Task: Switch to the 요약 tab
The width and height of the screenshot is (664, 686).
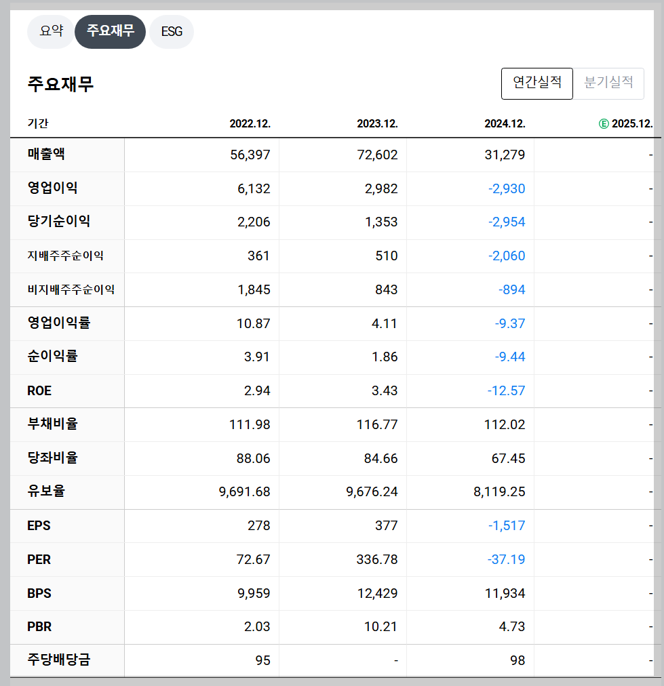Action: [51, 31]
